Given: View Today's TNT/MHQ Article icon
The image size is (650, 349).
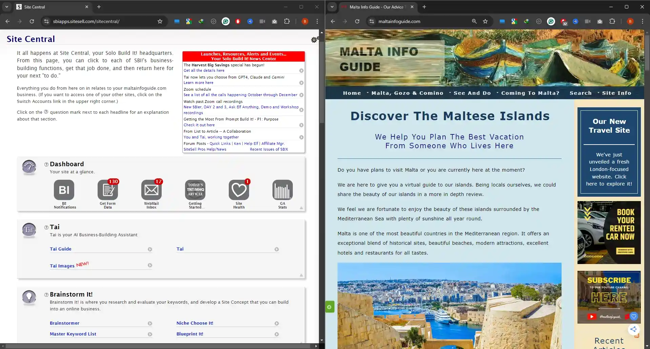Looking at the screenshot, I should (195, 190).
